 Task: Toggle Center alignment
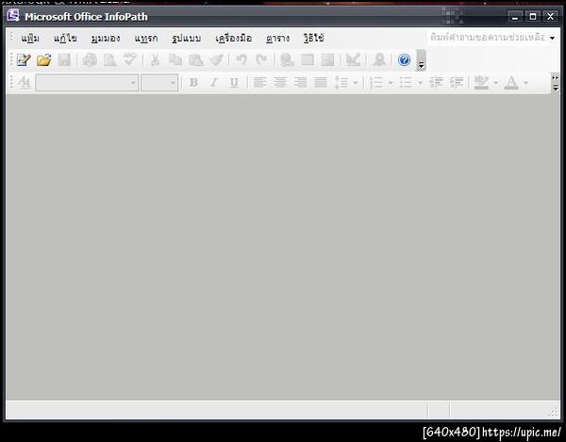click(280, 83)
